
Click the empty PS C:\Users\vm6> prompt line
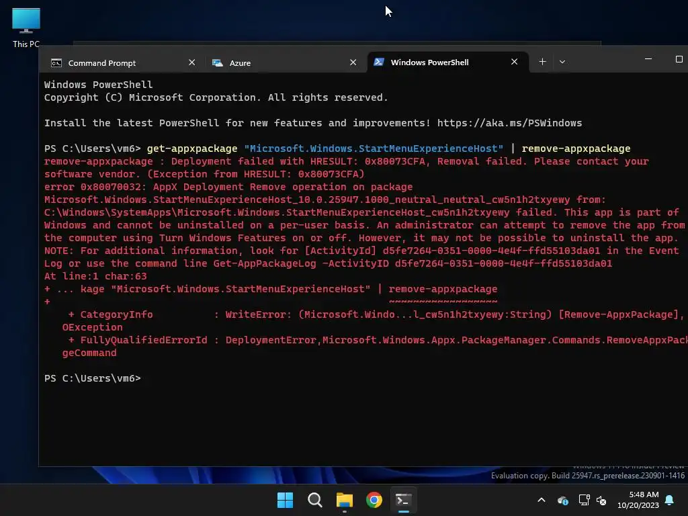pos(93,378)
